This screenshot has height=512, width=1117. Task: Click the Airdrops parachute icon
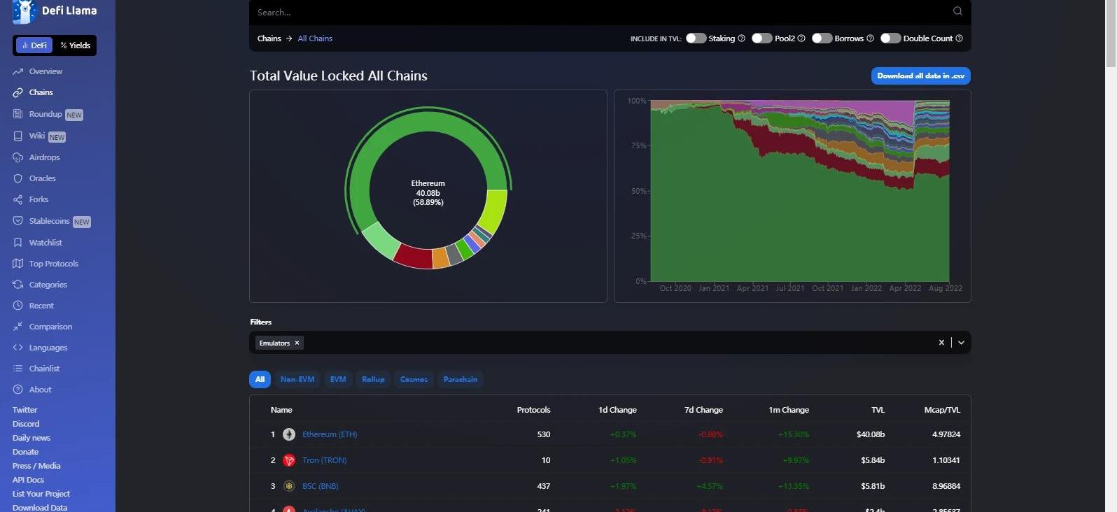pos(18,157)
